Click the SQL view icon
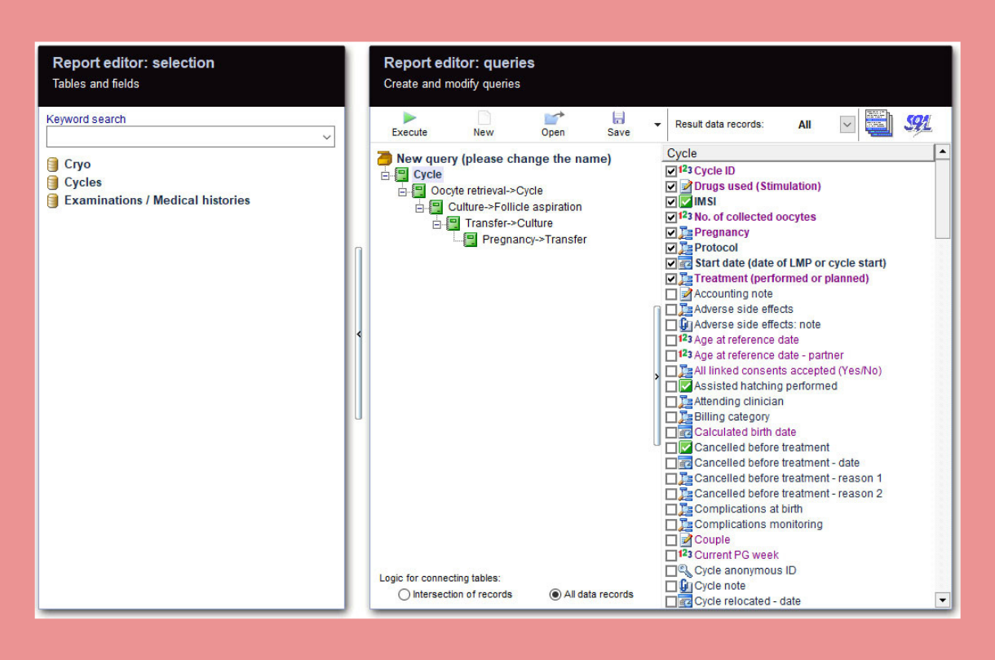This screenshot has width=995, height=660. [918, 124]
